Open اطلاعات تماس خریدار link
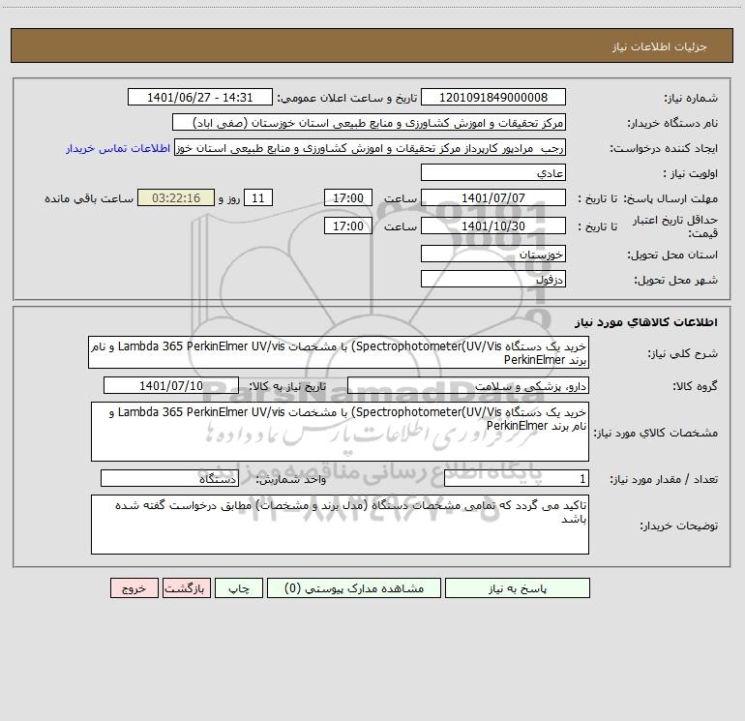745x721 pixels. (x=118, y=148)
